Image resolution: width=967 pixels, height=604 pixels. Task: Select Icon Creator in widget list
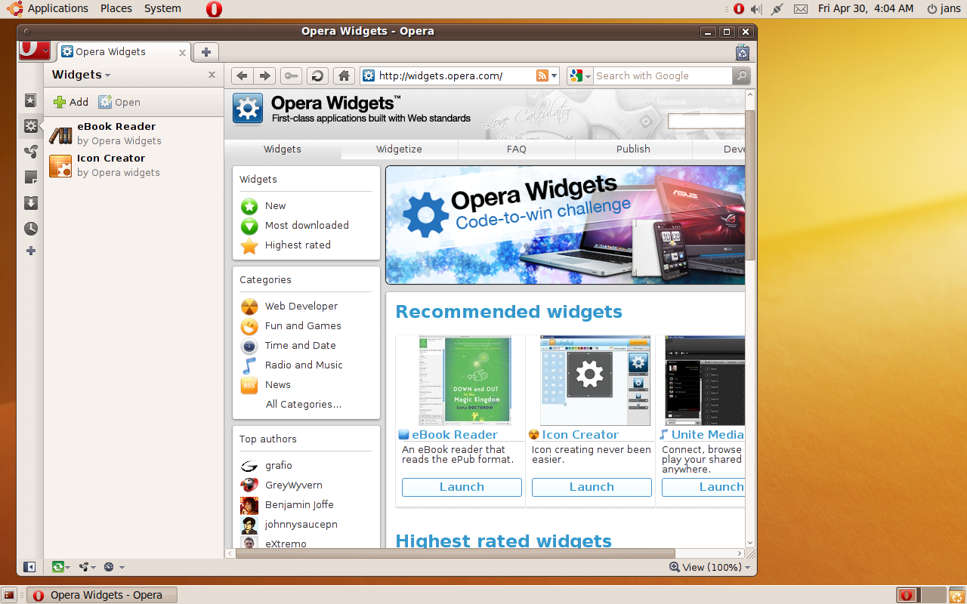[134, 165]
